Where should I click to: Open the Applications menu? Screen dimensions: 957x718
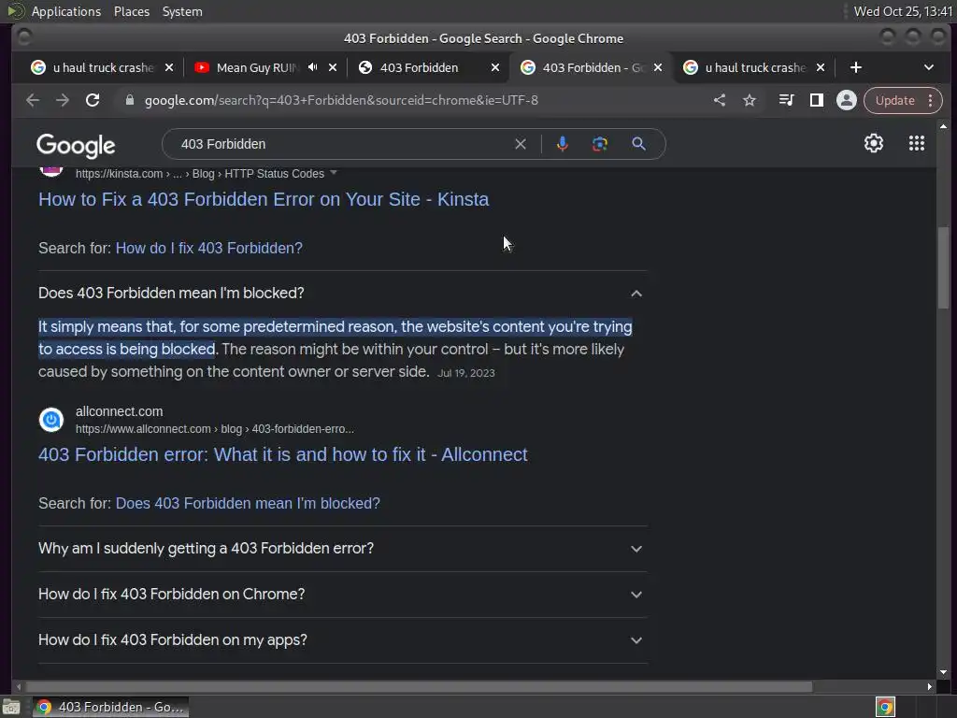(x=66, y=11)
